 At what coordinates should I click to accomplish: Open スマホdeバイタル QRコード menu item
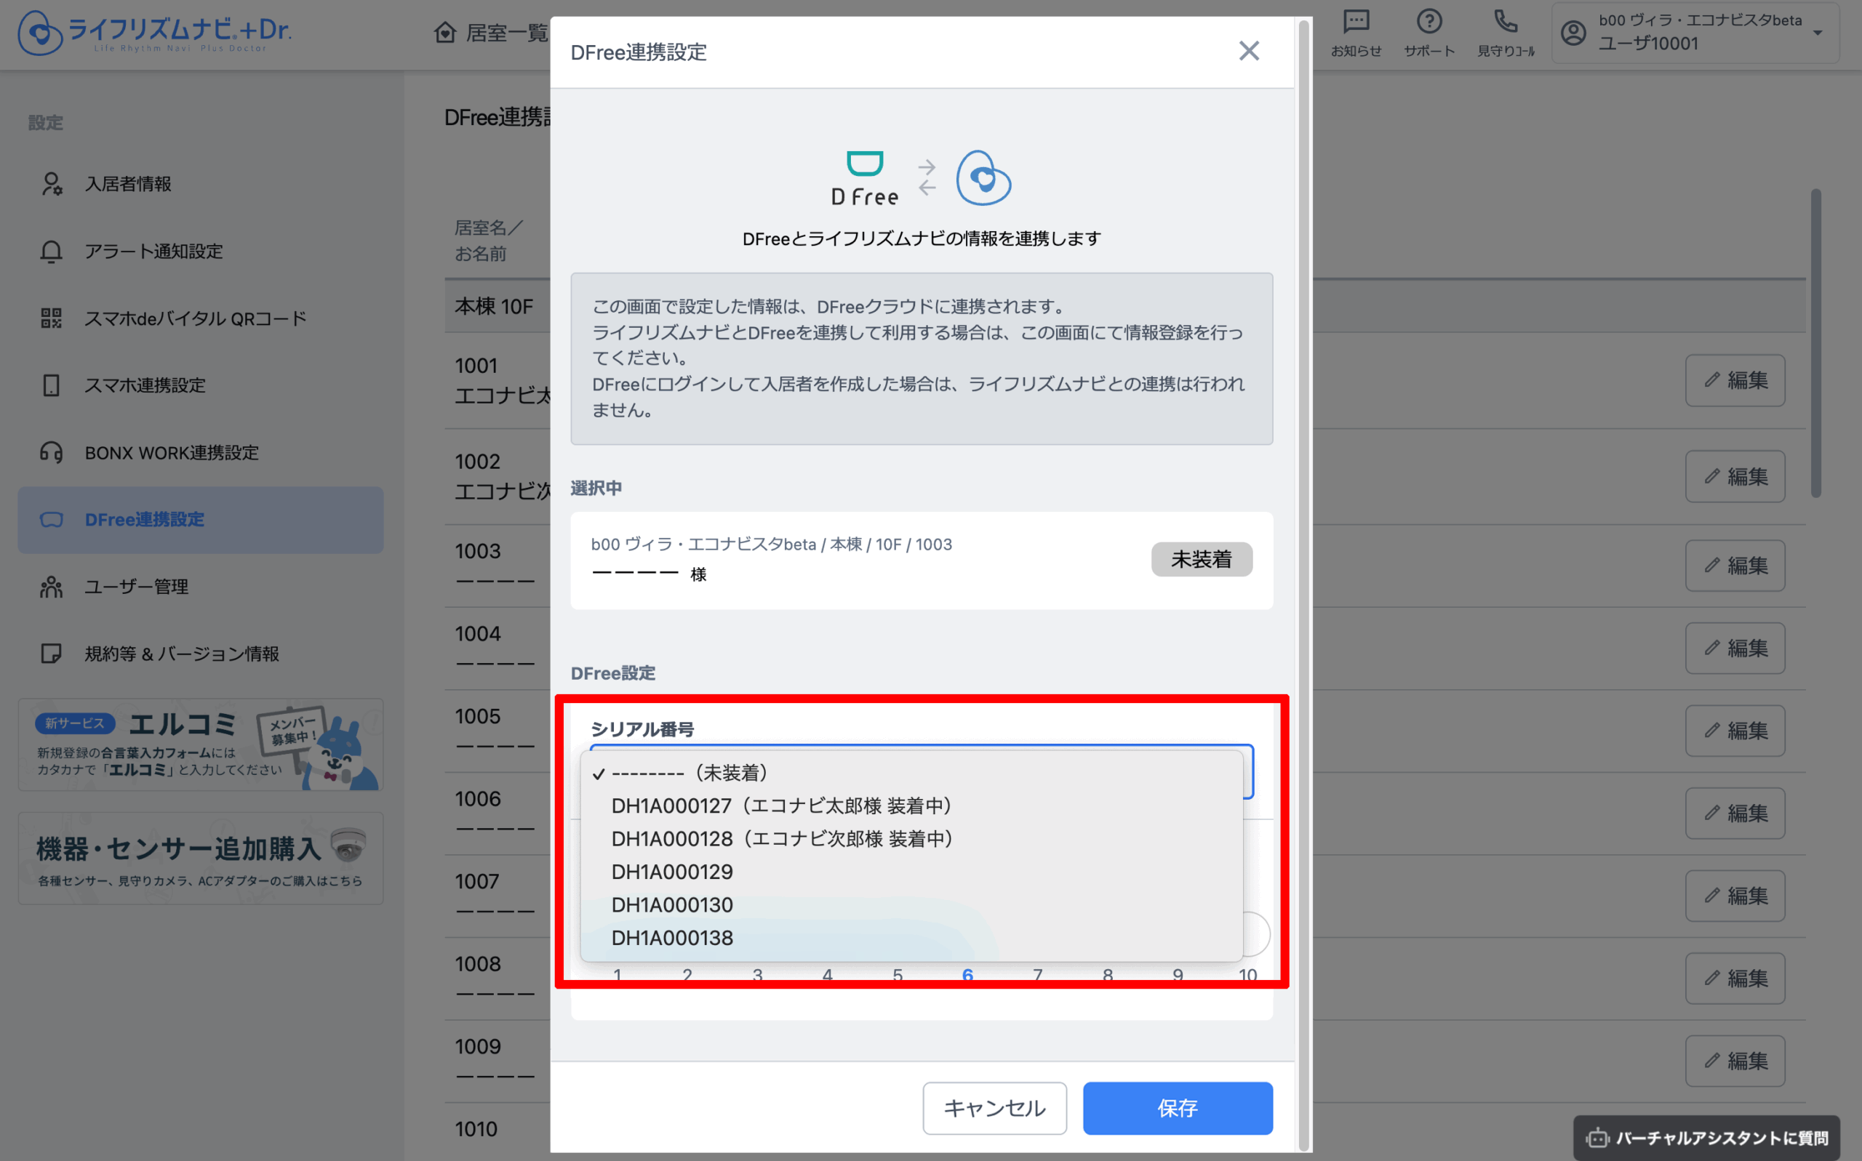click(x=201, y=318)
